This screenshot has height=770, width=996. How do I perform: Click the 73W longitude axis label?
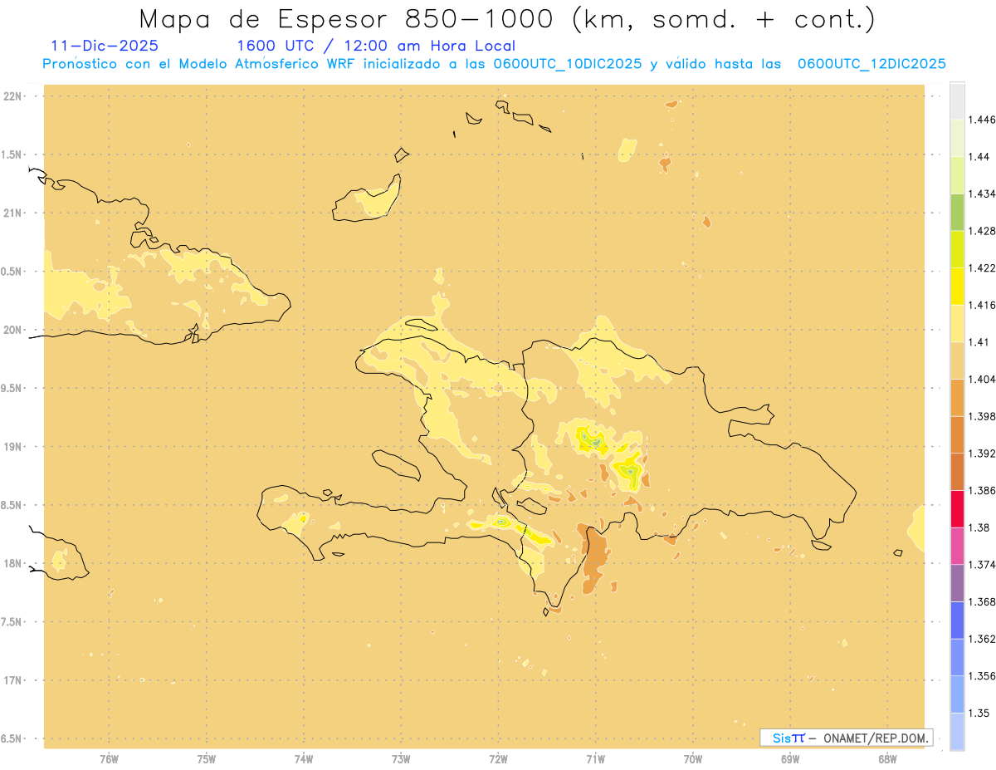pos(401,759)
